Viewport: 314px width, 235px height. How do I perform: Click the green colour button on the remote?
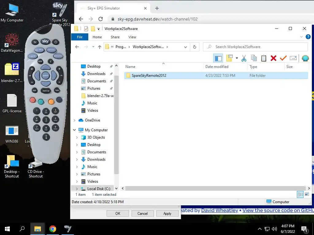coord(41,102)
